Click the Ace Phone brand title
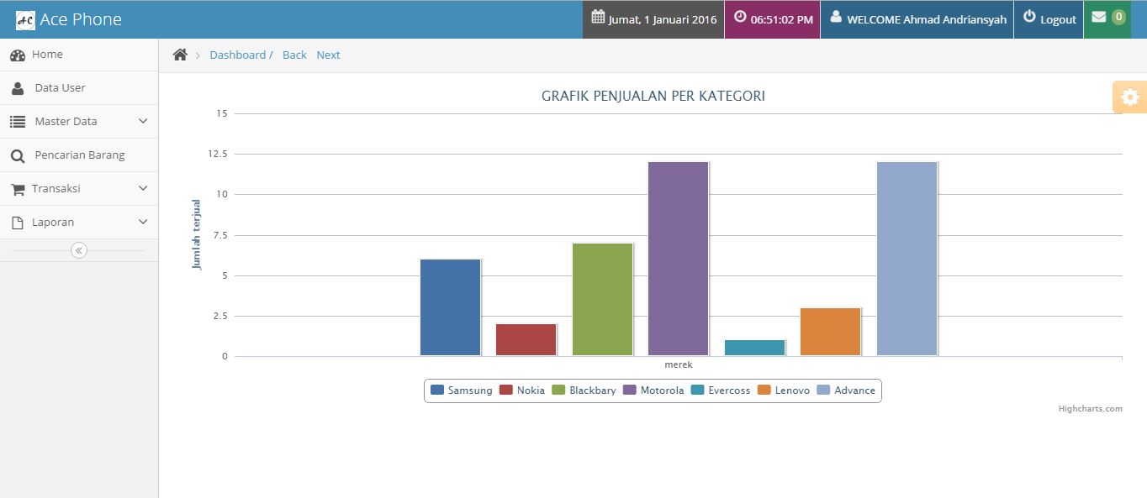The width and height of the screenshot is (1147, 498). (81, 19)
